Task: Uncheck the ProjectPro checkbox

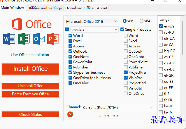Action: pyautogui.click(x=126, y=72)
